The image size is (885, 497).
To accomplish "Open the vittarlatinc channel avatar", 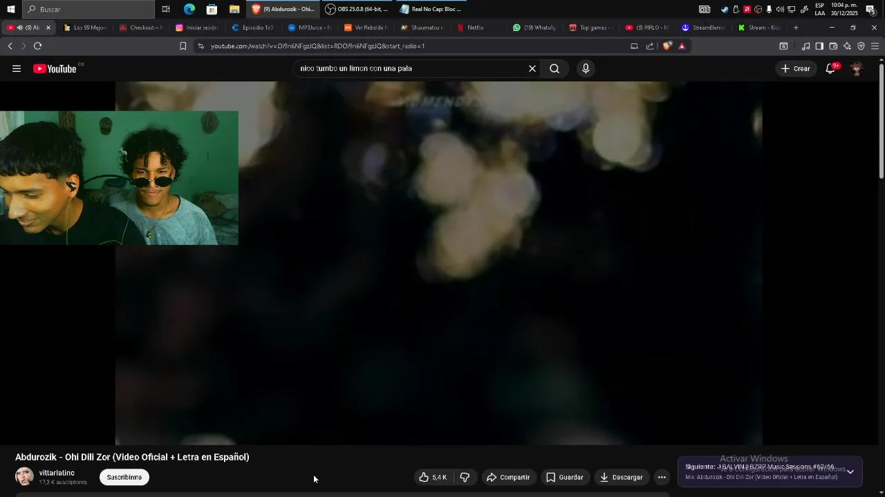I will click(24, 476).
